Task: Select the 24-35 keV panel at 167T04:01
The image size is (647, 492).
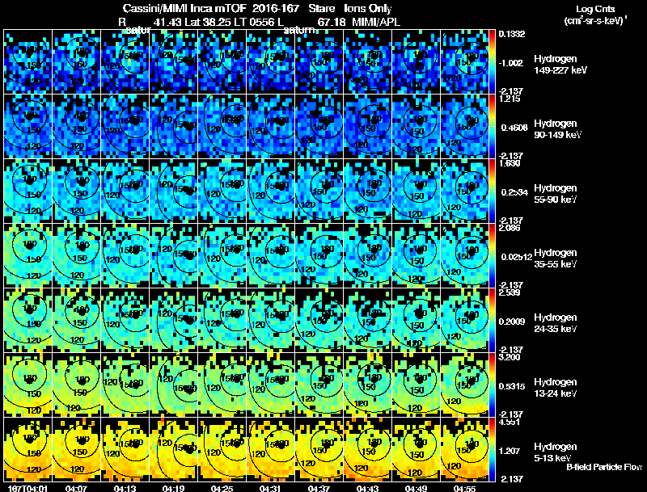Action: tap(28, 321)
